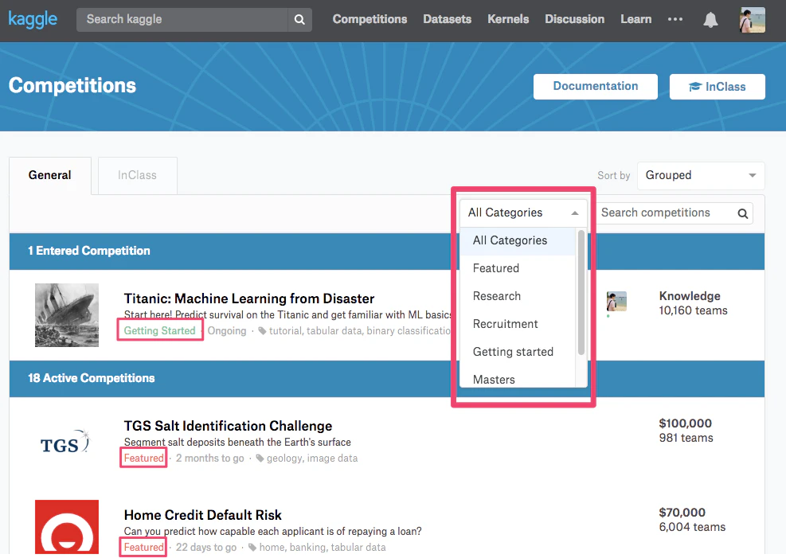Viewport: 786px width, 558px height.
Task: Open Learn in the top navigation
Action: click(x=636, y=19)
